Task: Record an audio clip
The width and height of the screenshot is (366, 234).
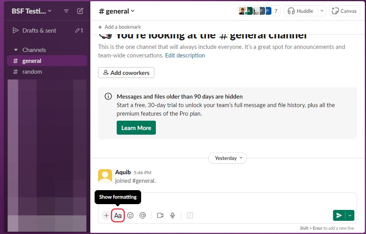Action: (x=172, y=215)
